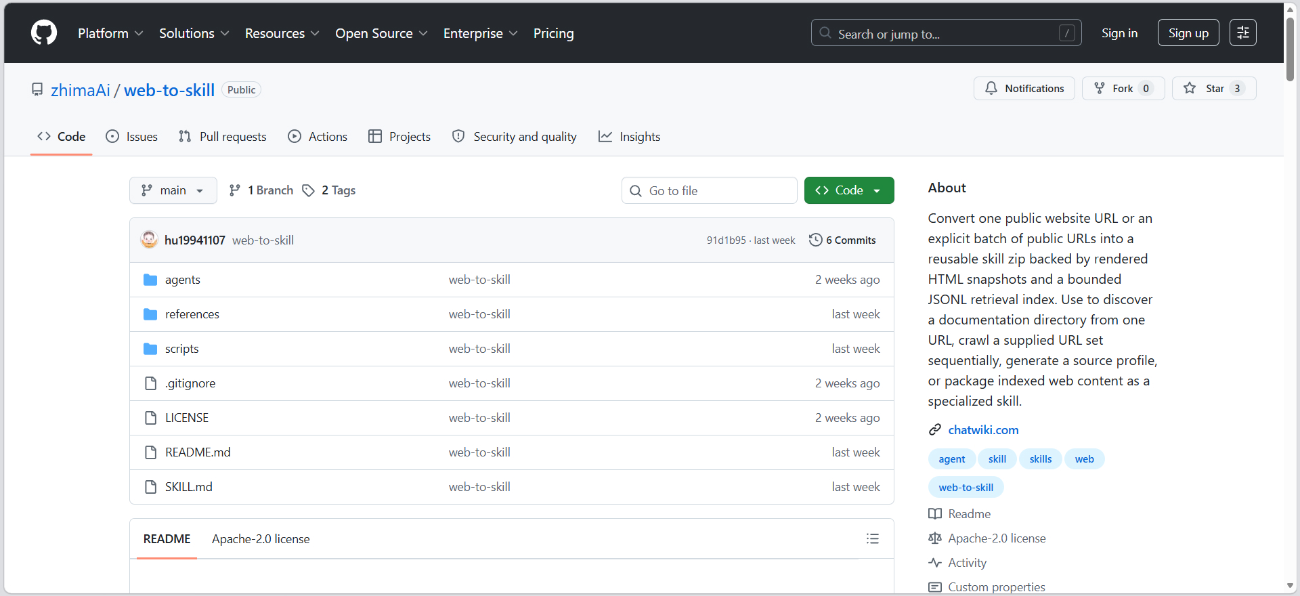This screenshot has width=1300, height=596.
Task: Click the repository icon beside zhimaAi
Action: point(37,89)
